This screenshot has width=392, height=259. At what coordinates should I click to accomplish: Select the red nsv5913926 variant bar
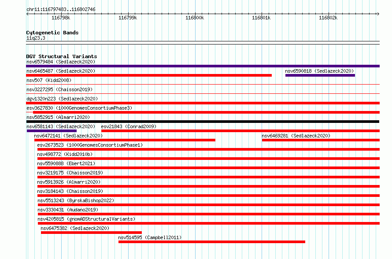[208, 186]
